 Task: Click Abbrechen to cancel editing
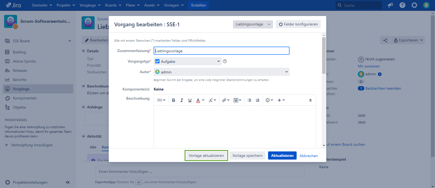click(x=309, y=156)
